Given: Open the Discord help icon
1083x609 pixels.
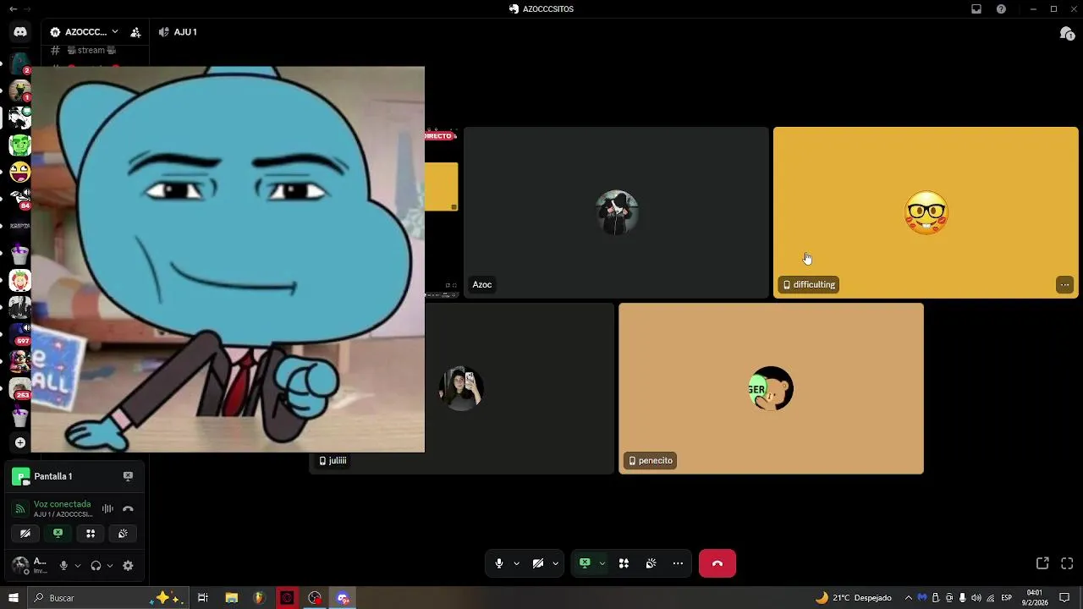Looking at the screenshot, I should (1002, 8).
